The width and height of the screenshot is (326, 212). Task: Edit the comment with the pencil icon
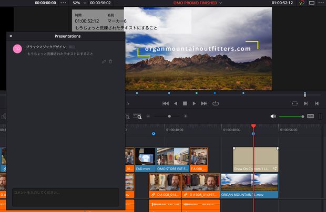pos(104,61)
